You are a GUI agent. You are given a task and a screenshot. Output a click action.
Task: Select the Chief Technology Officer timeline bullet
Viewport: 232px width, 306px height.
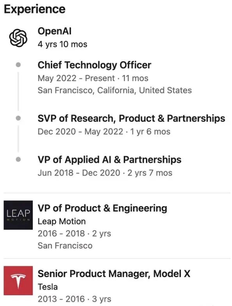(18, 65)
